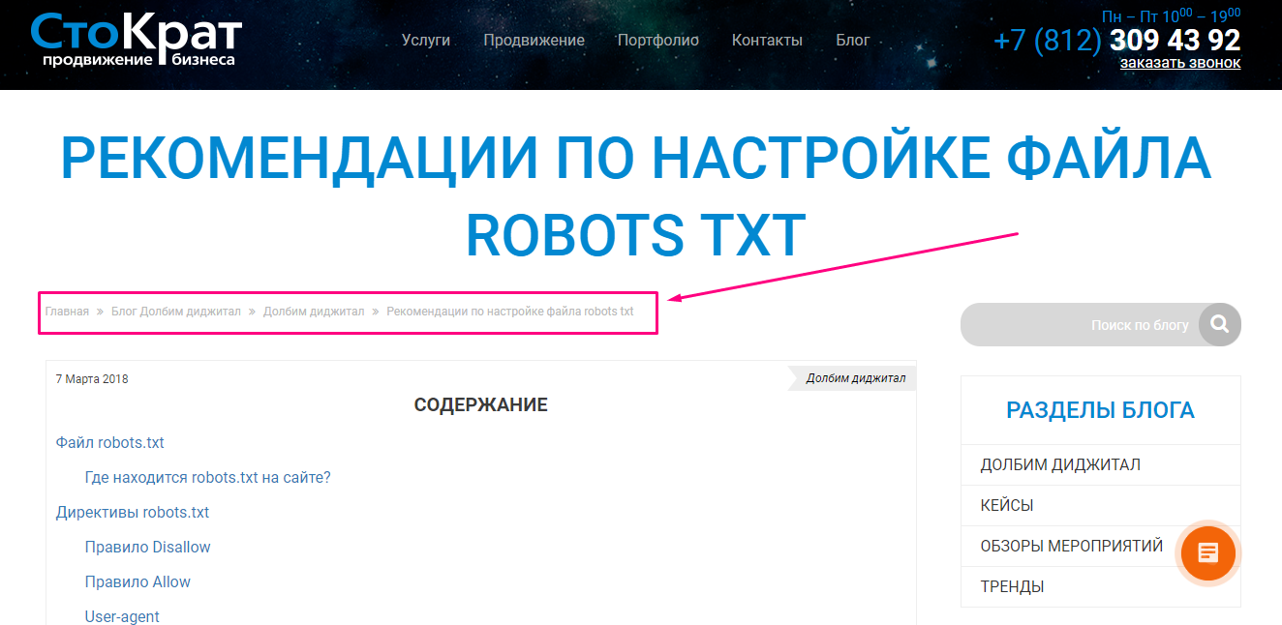Viewport: 1282px width, 625px height.
Task: Click the заказать звонок link
Action: tap(1180, 63)
